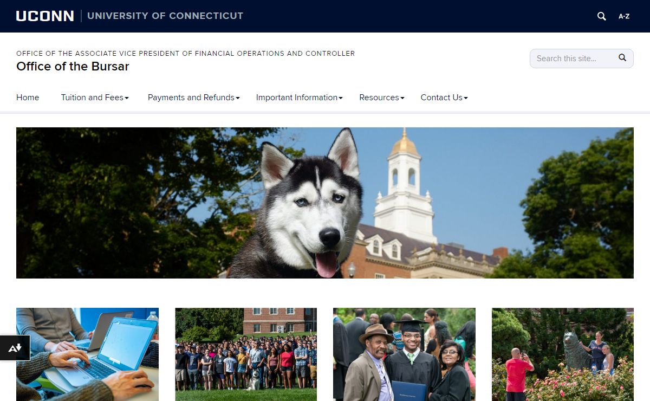Open the laptop typing thumbnail
Viewport: 650px width, 401px height.
tap(87, 354)
